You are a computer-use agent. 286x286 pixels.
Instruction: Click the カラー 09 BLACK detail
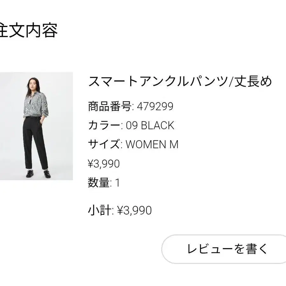149,126
